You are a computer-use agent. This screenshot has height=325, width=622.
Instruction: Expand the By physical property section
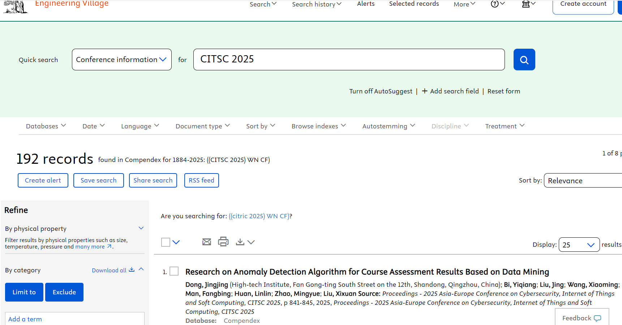[x=141, y=228]
